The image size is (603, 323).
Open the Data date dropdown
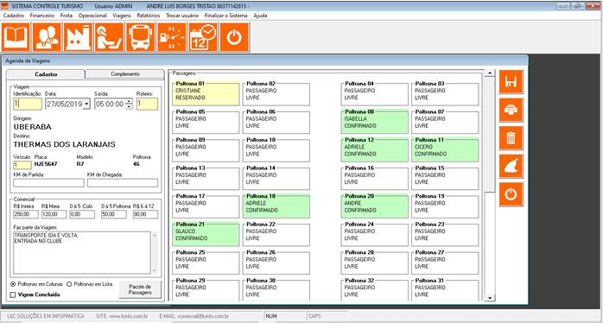pyautogui.click(x=86, y=104)
